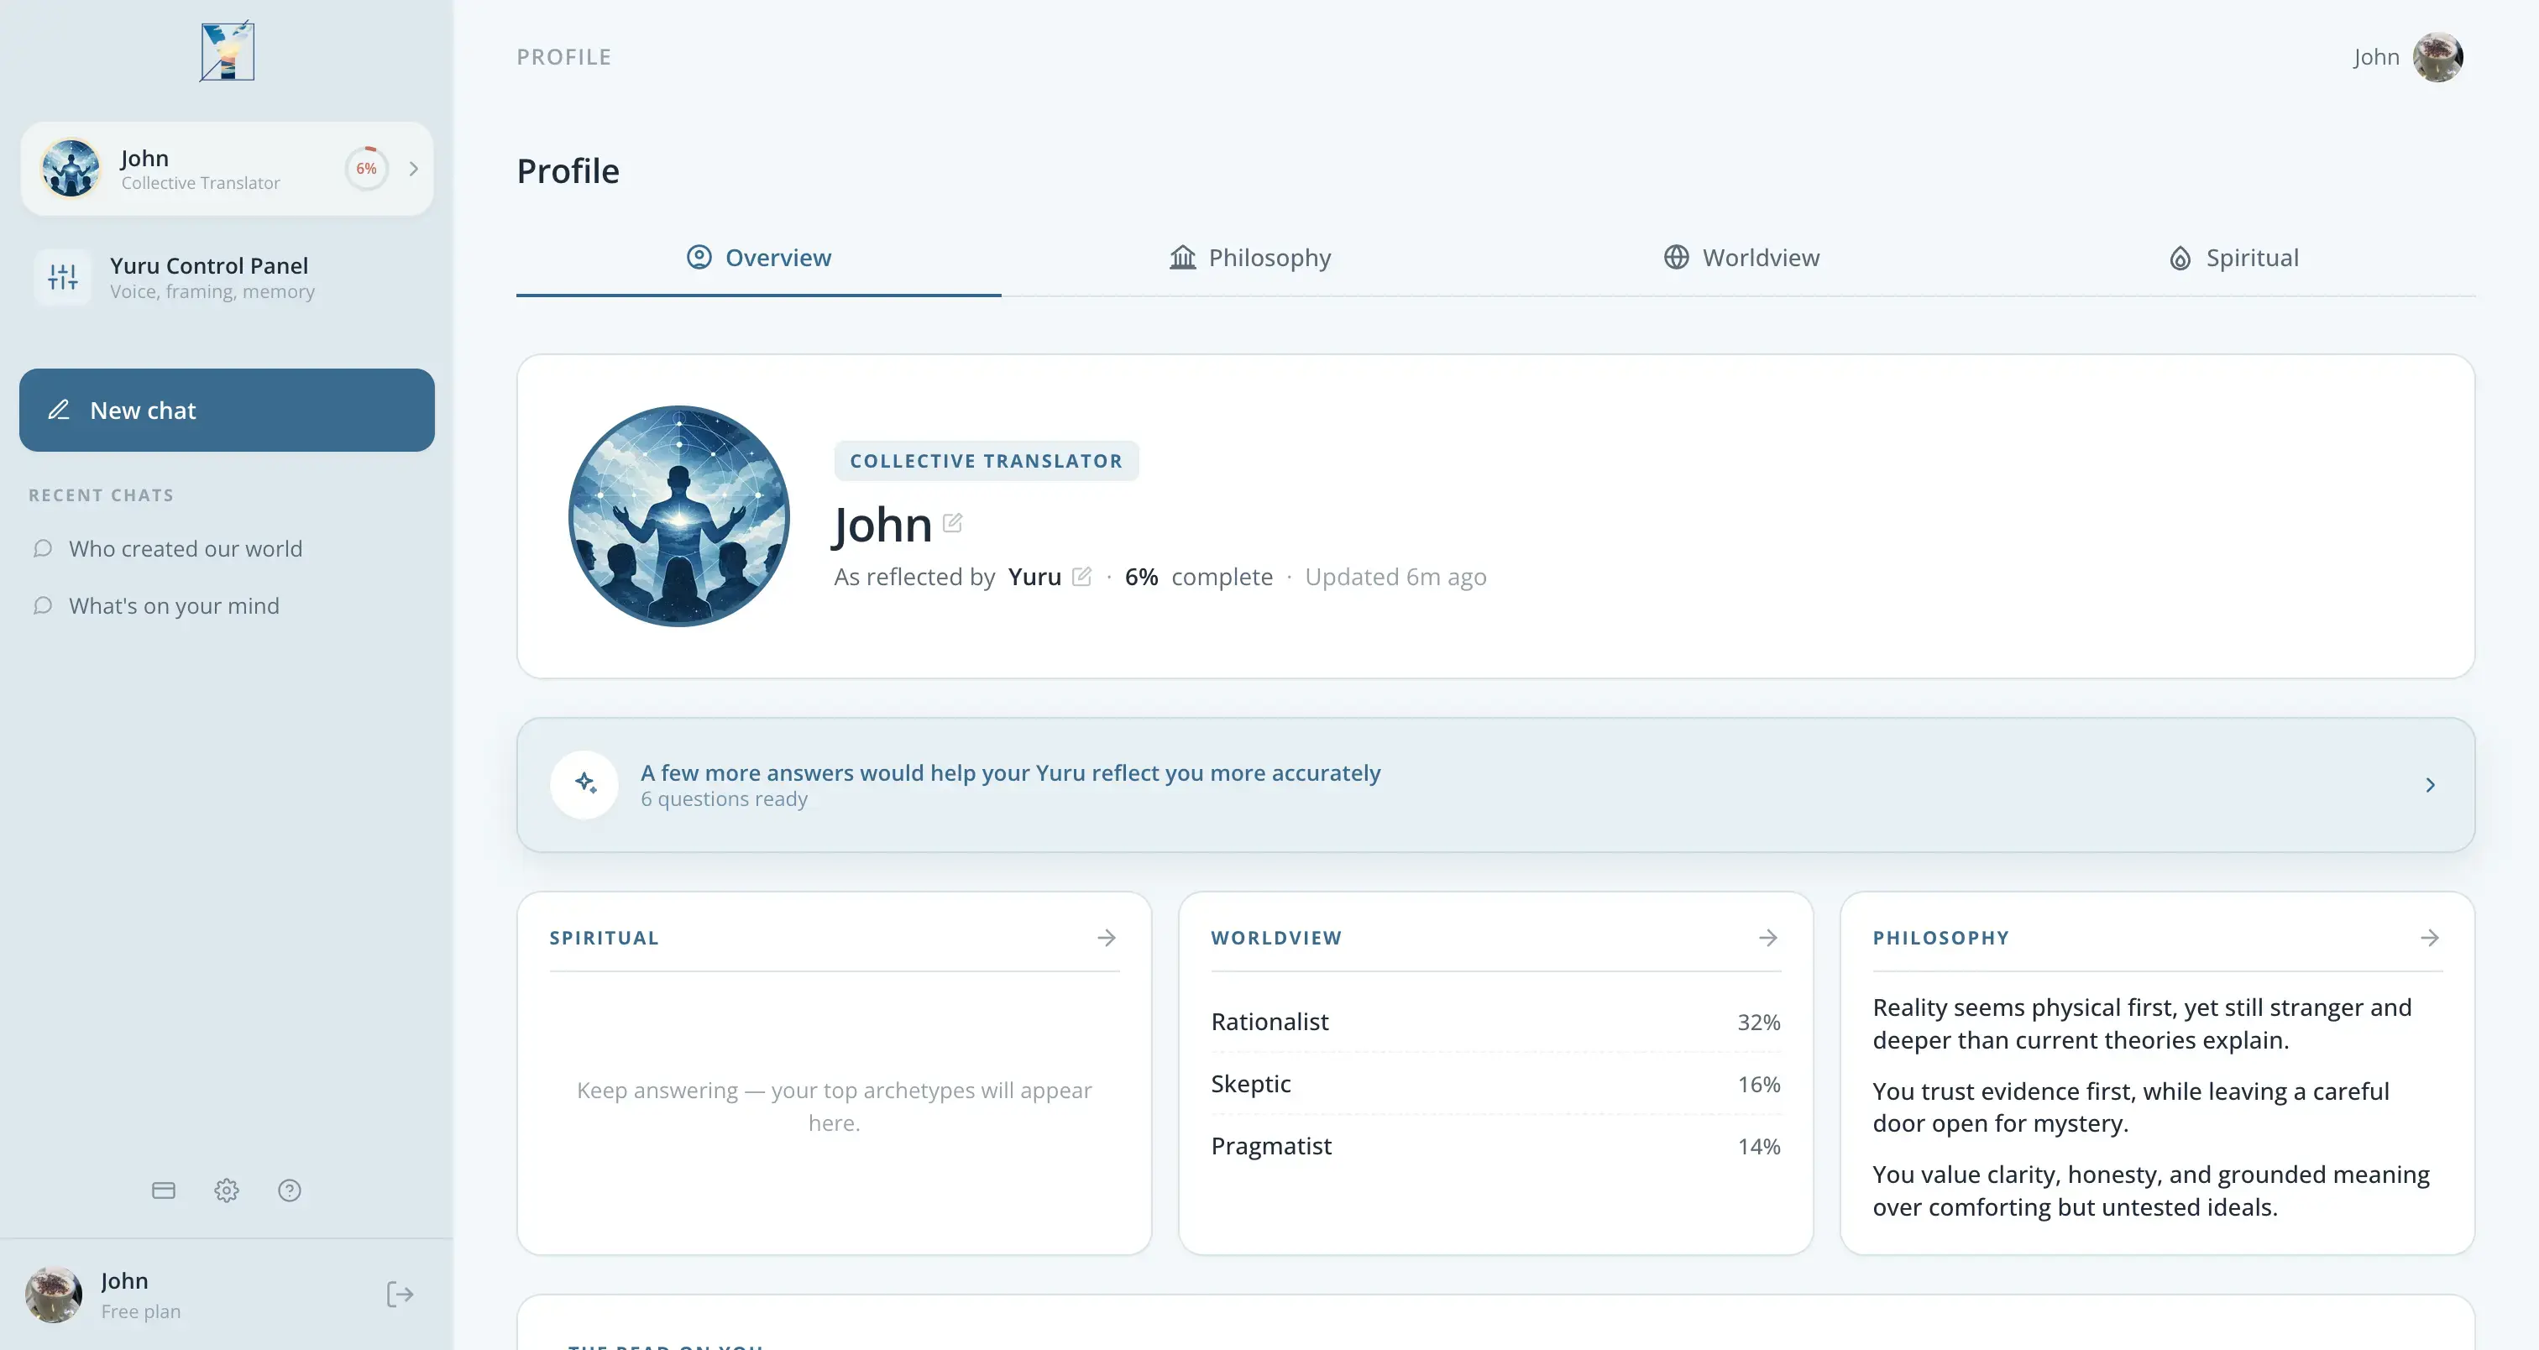
Task: Click the SPIRITUAL card heading
Action: [x=605, y=938]
